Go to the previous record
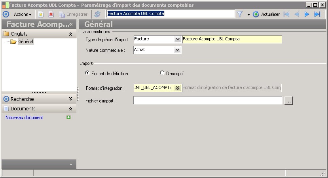Screen dimensions: 328x178 tap(297, 14)
